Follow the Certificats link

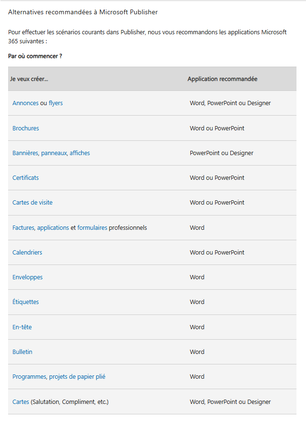(26, 177)
